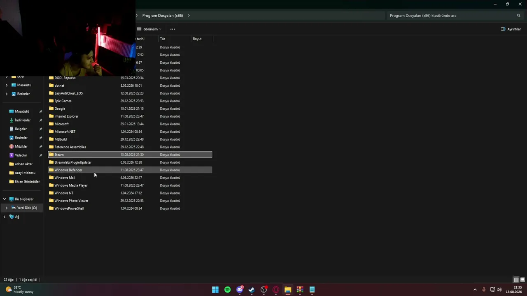Click the DODI-Repacks folder icon

pos(51,78)
